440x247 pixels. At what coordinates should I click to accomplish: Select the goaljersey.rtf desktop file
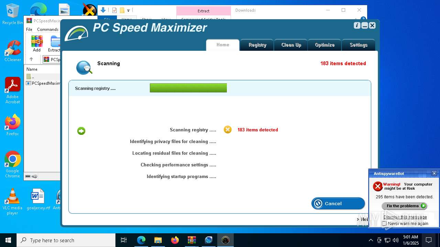pyautogui.click(x=38, y=199)
